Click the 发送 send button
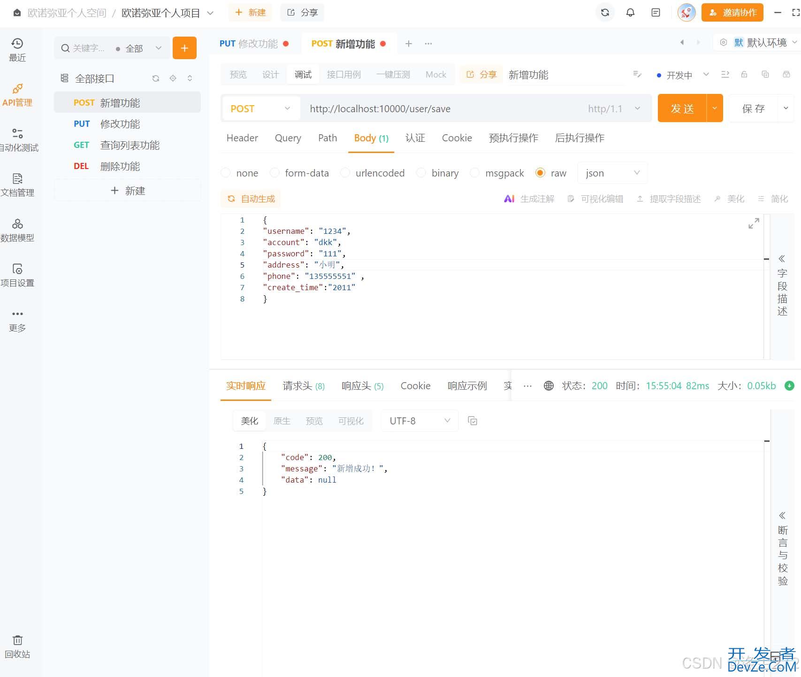The height and width of the screenshot is (677, 801). [682, 108]
